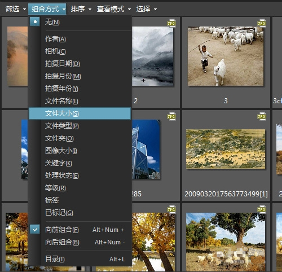Group by 文件名称(L) file name

[80, 101]
